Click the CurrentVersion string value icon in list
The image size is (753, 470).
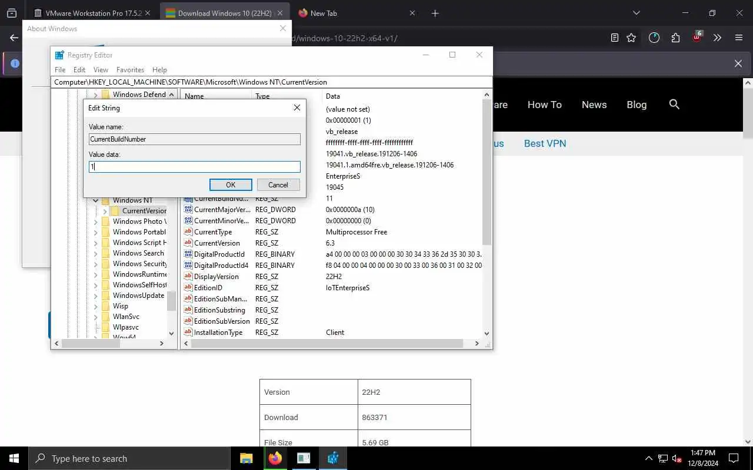[188, 243]
